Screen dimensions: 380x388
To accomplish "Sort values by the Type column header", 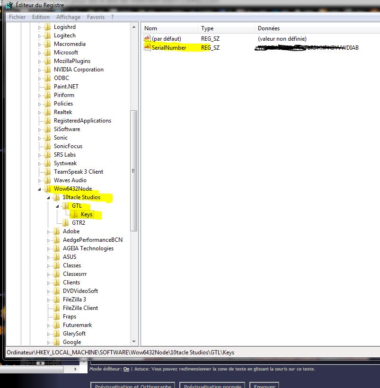I will [x=226, y=28].
